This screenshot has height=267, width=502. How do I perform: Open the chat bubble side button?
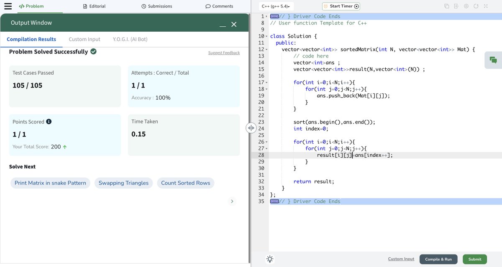pyautogui.click(x=493, y=60)
